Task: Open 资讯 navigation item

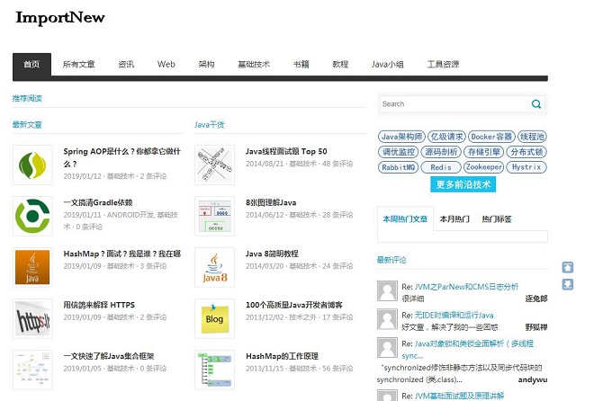Action: coord(126,65)
